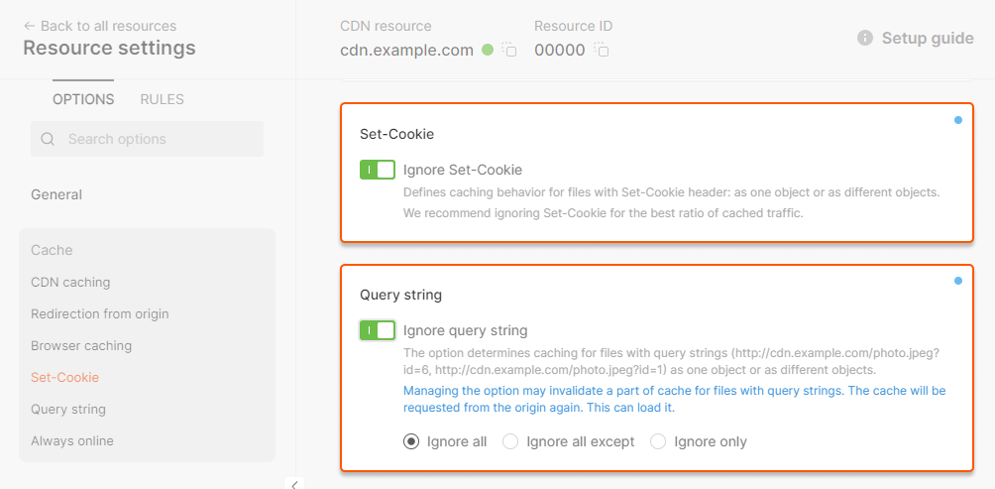This screenshot has height=489, width=995.
Task: Toggle the Ignore query string switch
Action: pyautogui.click(x=378, y=330)
